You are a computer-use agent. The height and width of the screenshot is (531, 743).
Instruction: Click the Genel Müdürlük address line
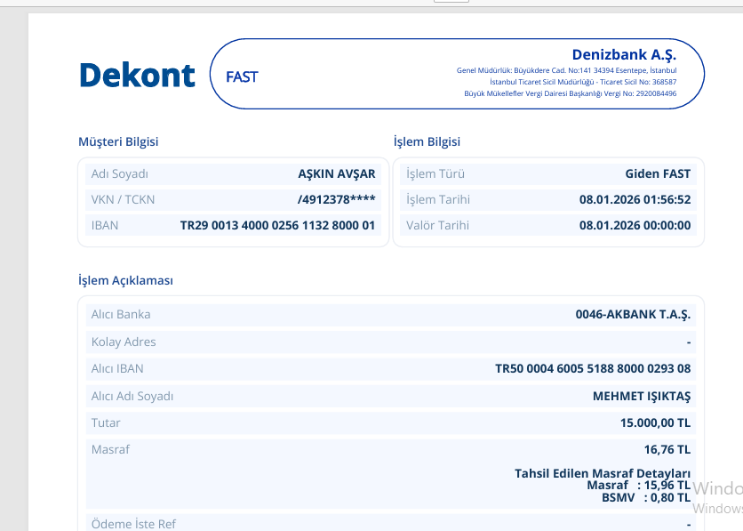coord(566,70)
